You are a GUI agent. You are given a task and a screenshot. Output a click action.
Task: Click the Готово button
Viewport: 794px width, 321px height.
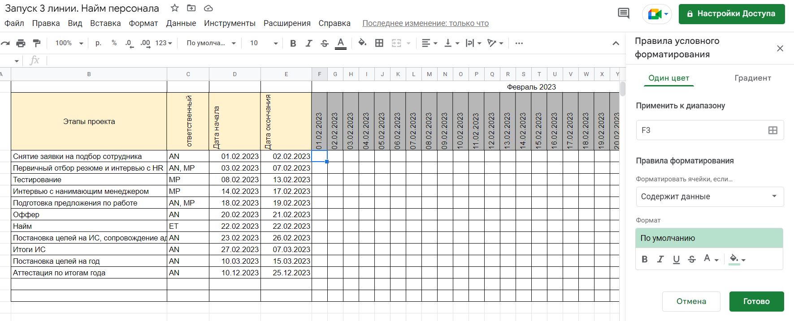click(x=756, y=301)
